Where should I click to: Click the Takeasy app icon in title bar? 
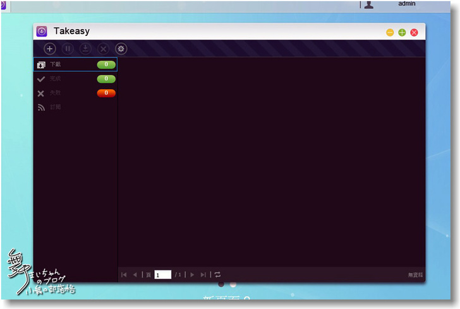[x=42, y=32]
